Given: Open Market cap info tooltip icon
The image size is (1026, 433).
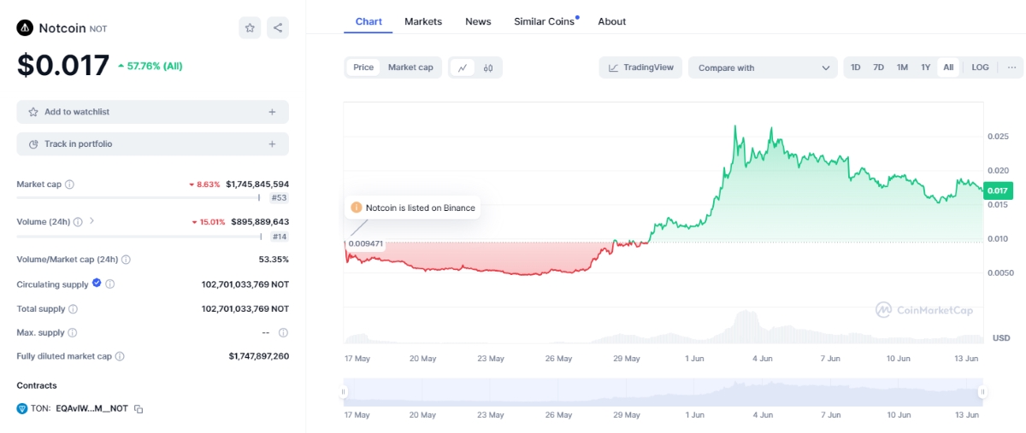Looking at the screenshot, I should [70, 184].
